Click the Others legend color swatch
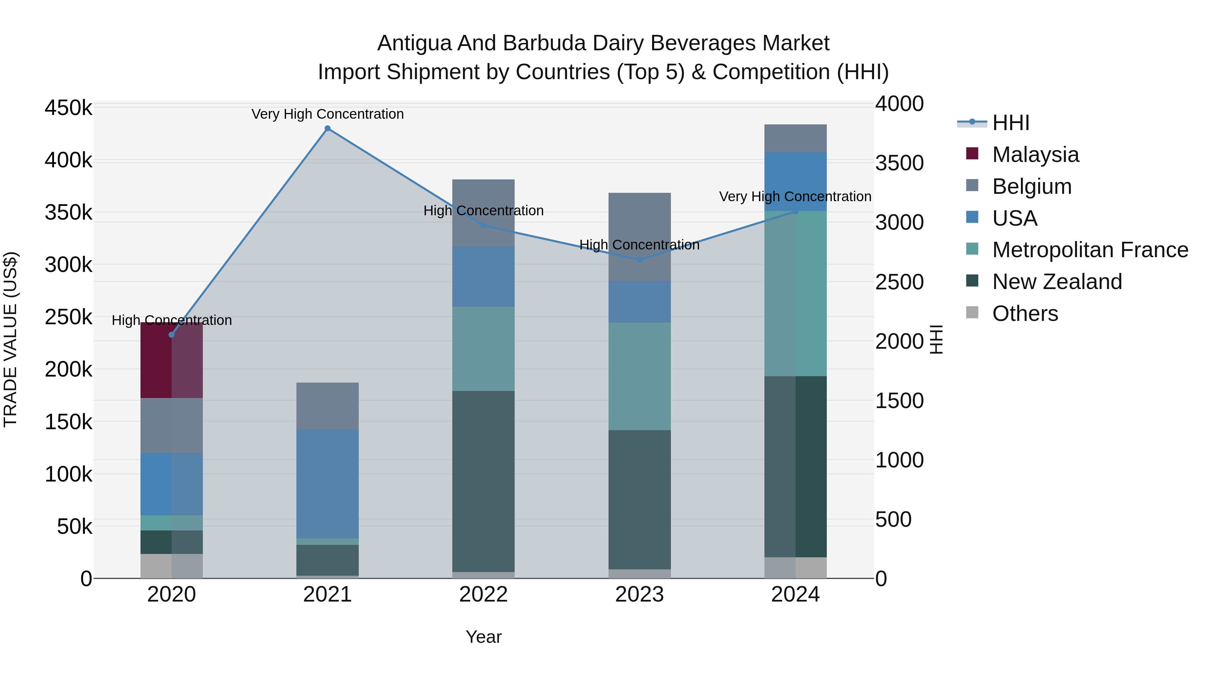Image resolution: width=1207 pixels, height=679 pixels. (972, 313)
